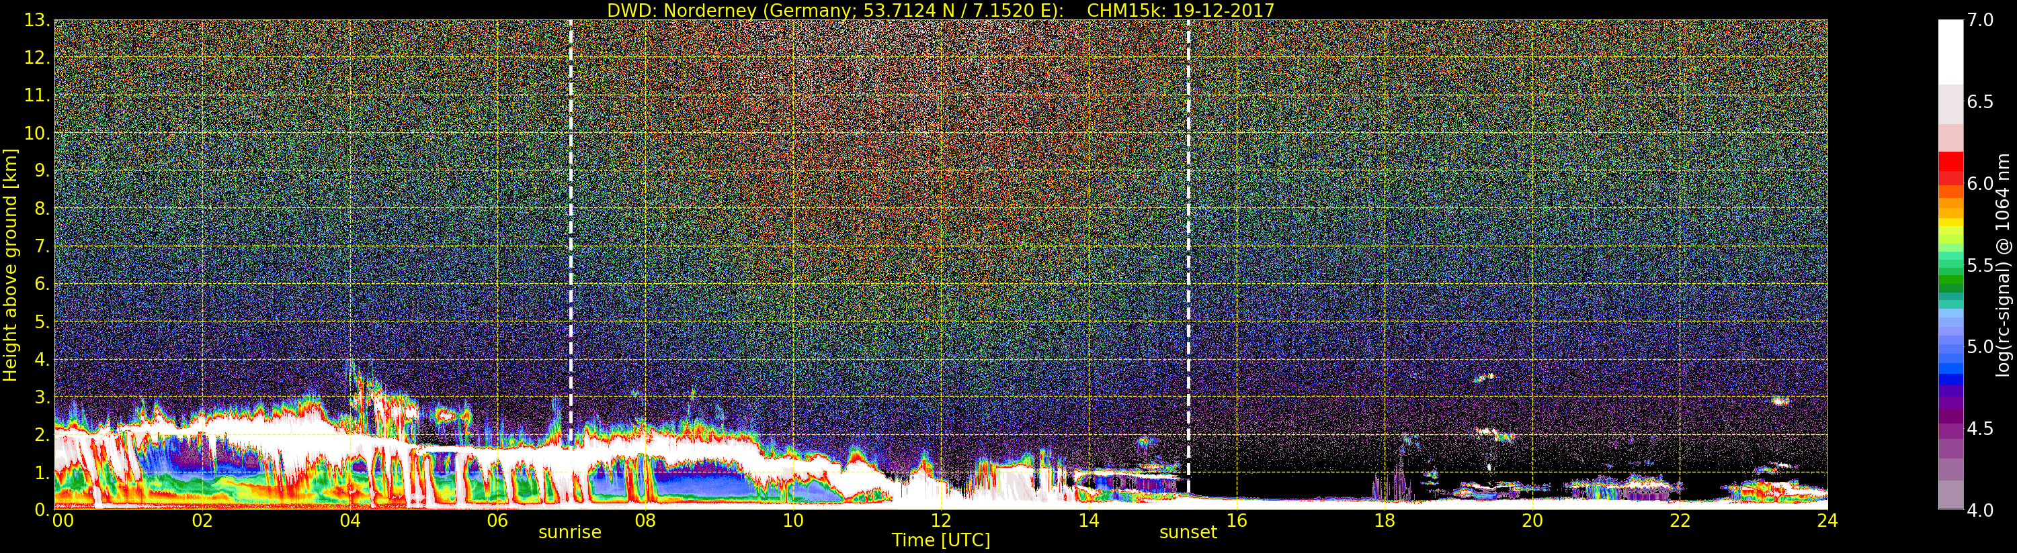Click the time axis tick '08'
The width and height of the screenshot is (2017, 553).
(x=645, y=520)
